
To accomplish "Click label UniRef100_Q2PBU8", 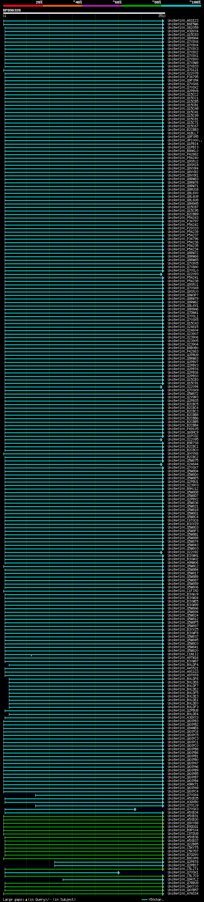I will click(183, 710).
